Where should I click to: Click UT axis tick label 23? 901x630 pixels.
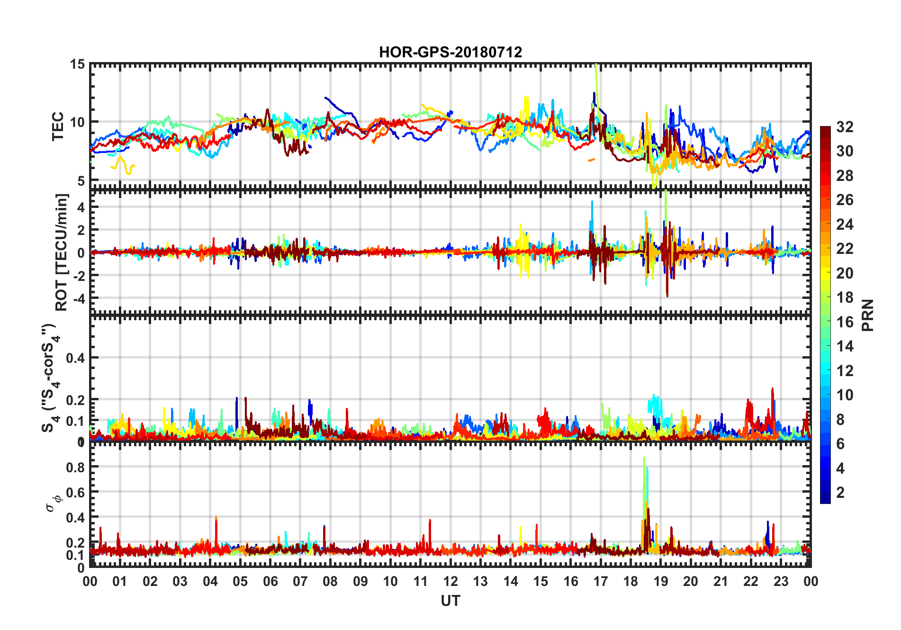781,582
